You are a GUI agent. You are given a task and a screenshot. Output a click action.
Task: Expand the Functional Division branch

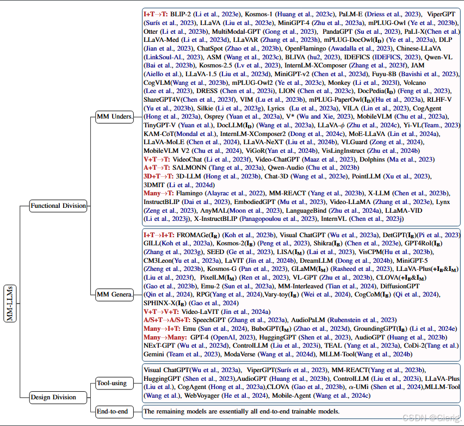(58, 206)
